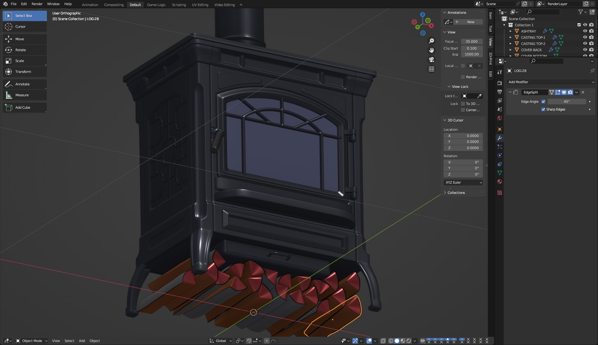Open the Add Modifier dropdown
The width and height of the screenshot is (598, 345).
[550, 82]
